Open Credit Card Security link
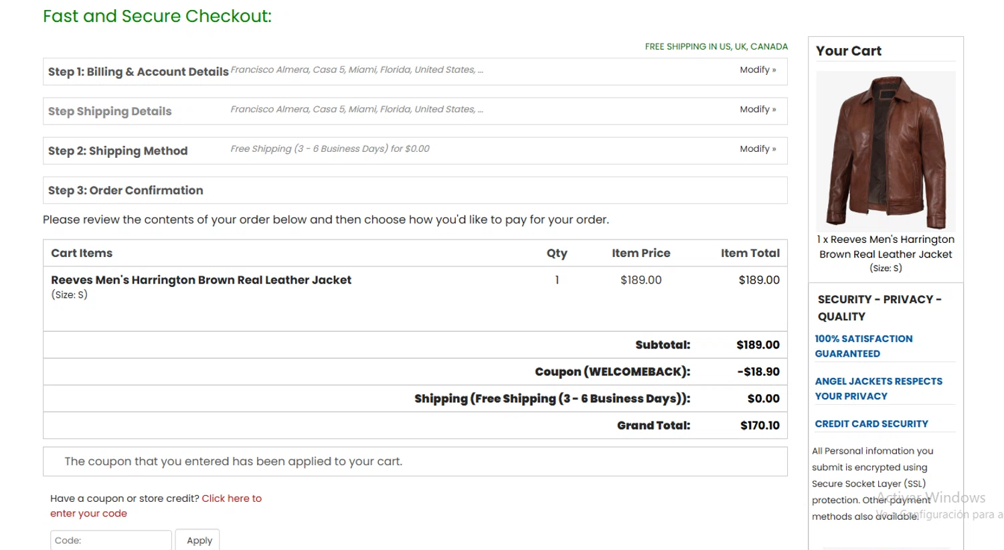 [871, 424]
